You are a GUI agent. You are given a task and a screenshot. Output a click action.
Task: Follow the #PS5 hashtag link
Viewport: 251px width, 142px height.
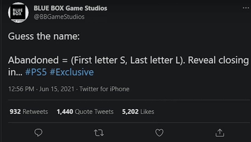(x=36, y=72)
